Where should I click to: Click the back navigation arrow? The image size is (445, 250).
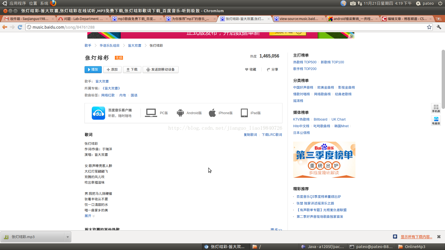(5, 27)
